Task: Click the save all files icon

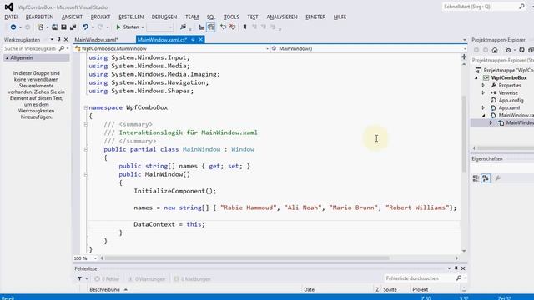Action: 73,27
